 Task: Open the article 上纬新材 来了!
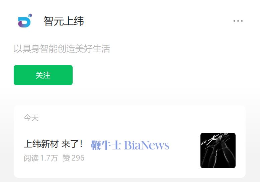53,144
